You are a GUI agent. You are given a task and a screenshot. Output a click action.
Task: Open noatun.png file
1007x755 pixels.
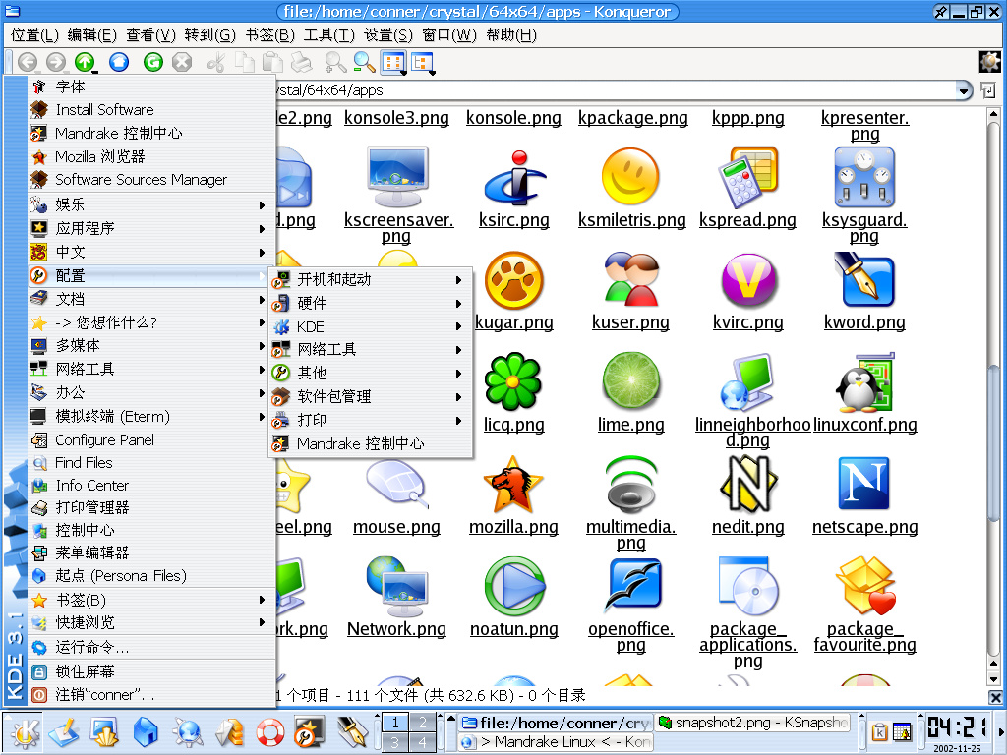[513, 586]
